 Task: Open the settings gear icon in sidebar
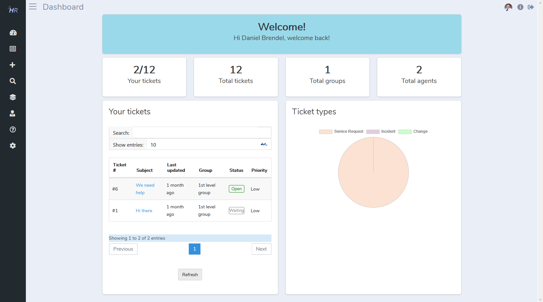13,146
